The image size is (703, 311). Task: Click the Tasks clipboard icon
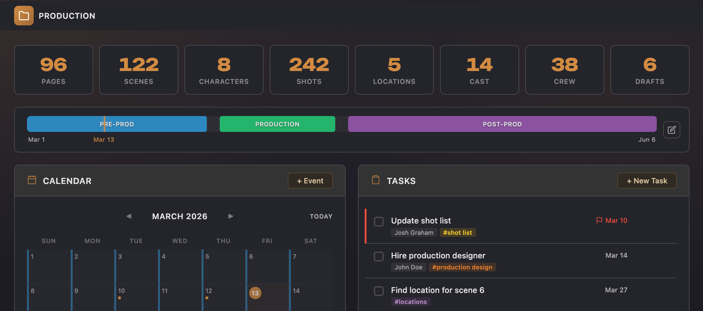click(376, 180)
